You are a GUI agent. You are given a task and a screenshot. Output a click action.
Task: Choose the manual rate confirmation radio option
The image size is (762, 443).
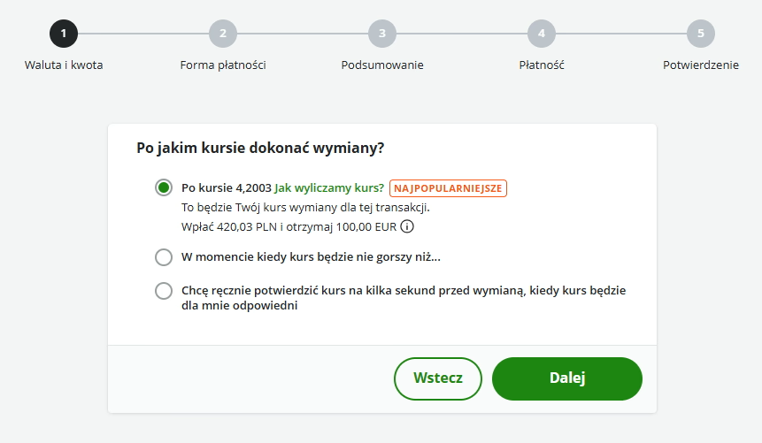[x=164, y=291]
